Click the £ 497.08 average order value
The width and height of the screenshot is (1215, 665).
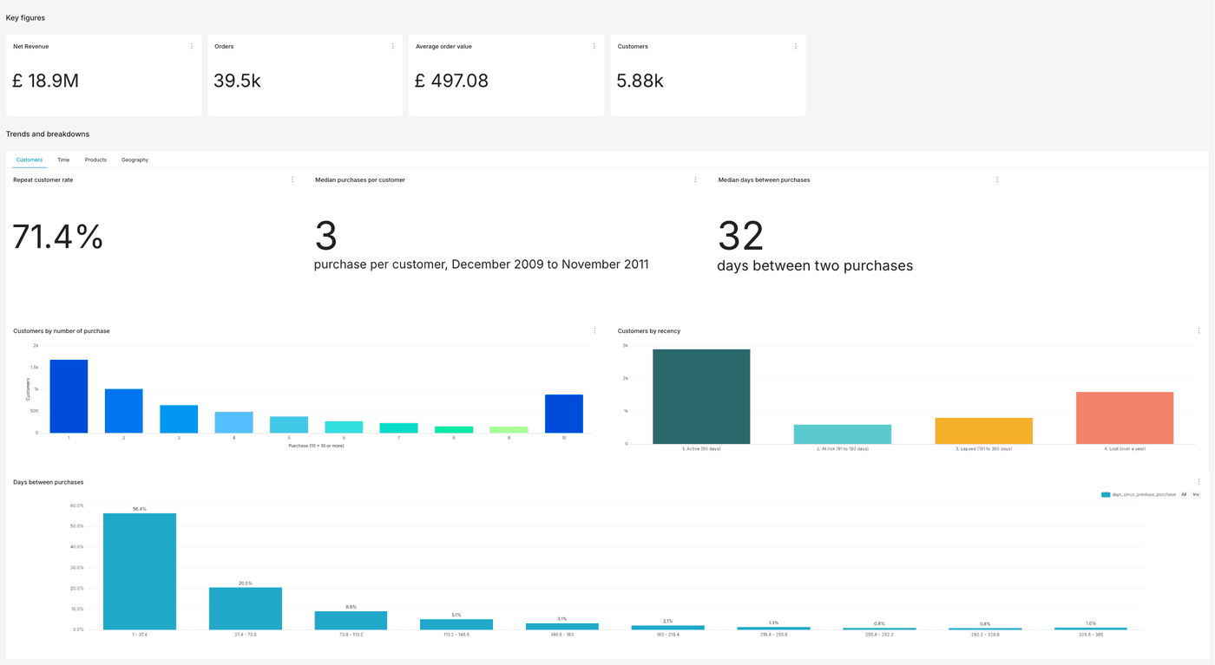click(451, 81)
